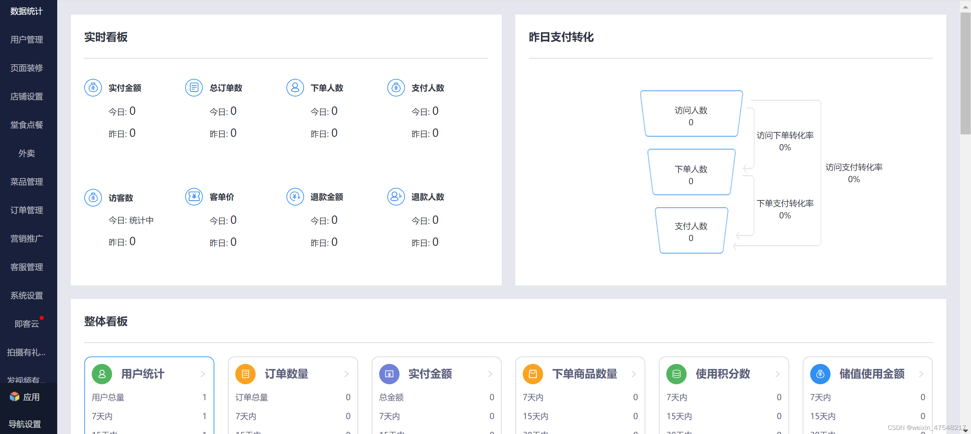Click the 下单人数 user icon
The image size is (971, 434).
coord(295,88)
